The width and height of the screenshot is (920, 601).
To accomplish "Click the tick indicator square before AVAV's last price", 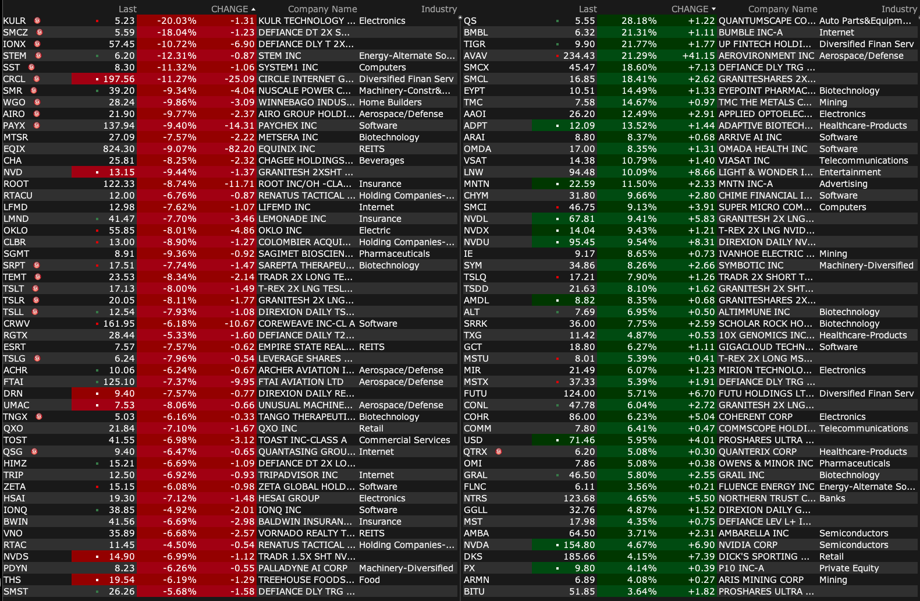I will (x=557, y=56).
